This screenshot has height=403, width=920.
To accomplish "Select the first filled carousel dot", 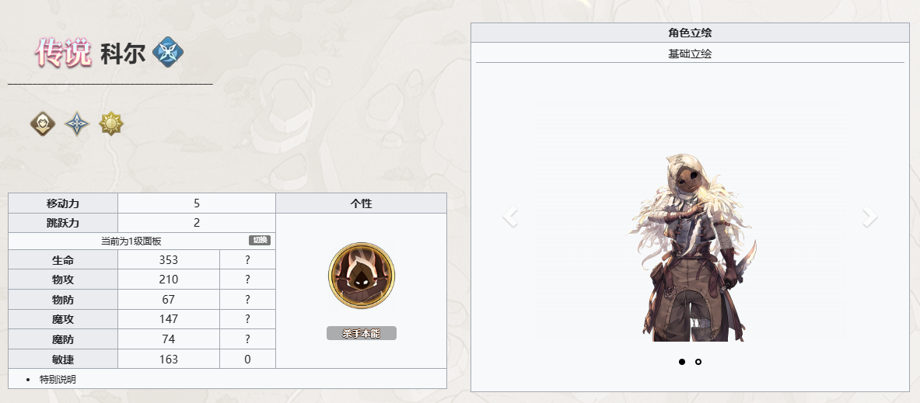I will pos(682,362).
